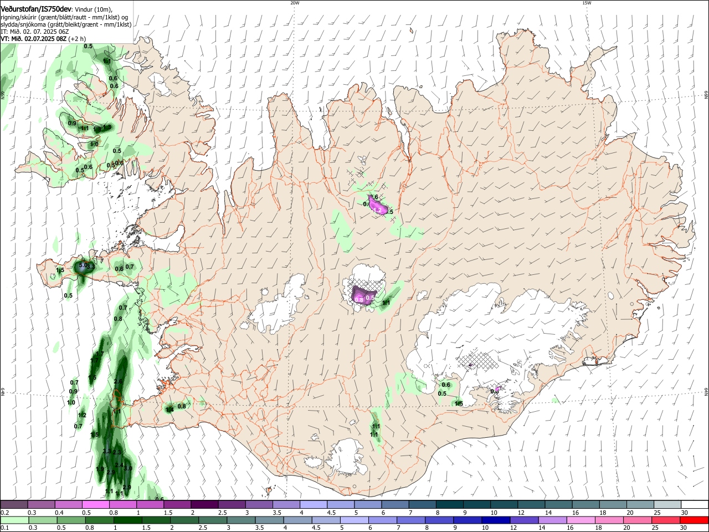Click the light green 0.3 swatch in the lower legend row

pyautogui.click(x=42, y=520)
